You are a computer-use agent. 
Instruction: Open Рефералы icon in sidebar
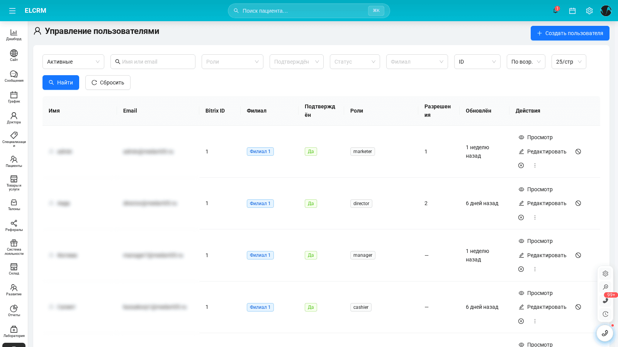(x=14, y=223)
